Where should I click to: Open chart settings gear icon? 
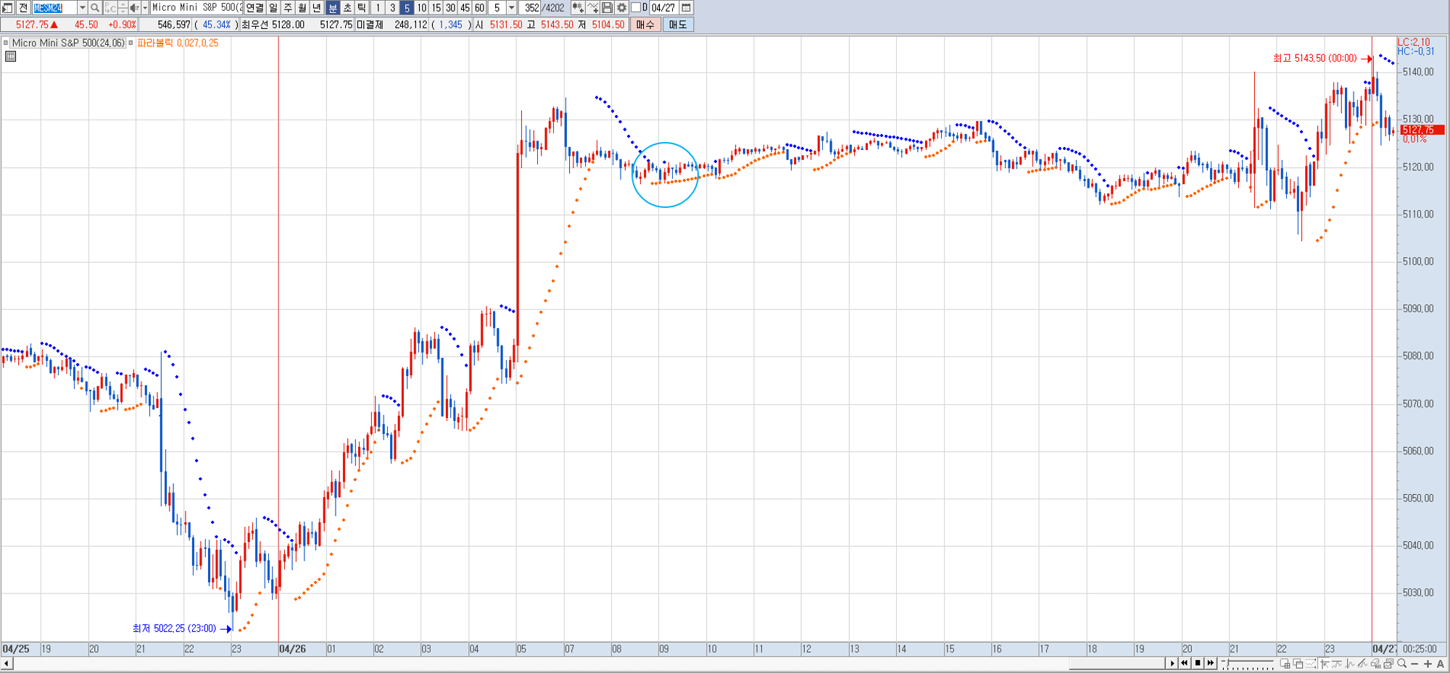pos(621,8)
